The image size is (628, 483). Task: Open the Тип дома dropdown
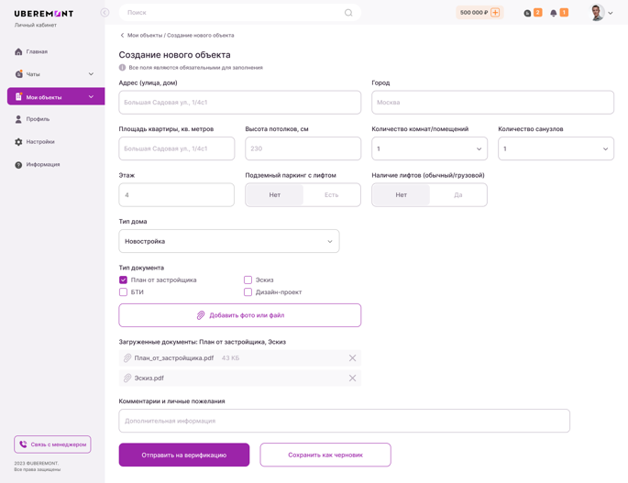coord(228,242)
